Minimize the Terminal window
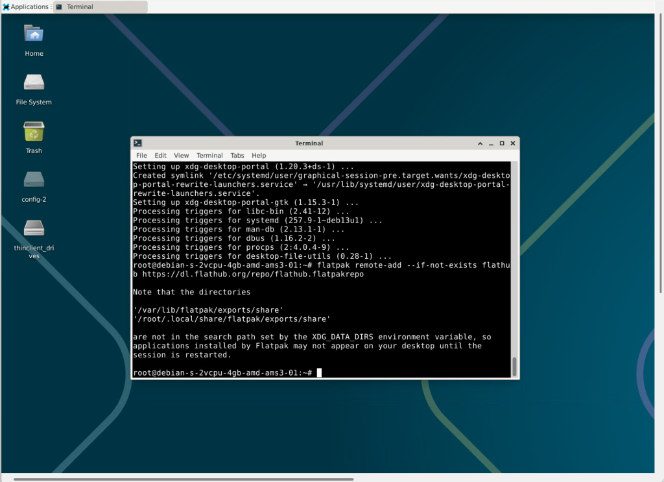 (491, 143)
